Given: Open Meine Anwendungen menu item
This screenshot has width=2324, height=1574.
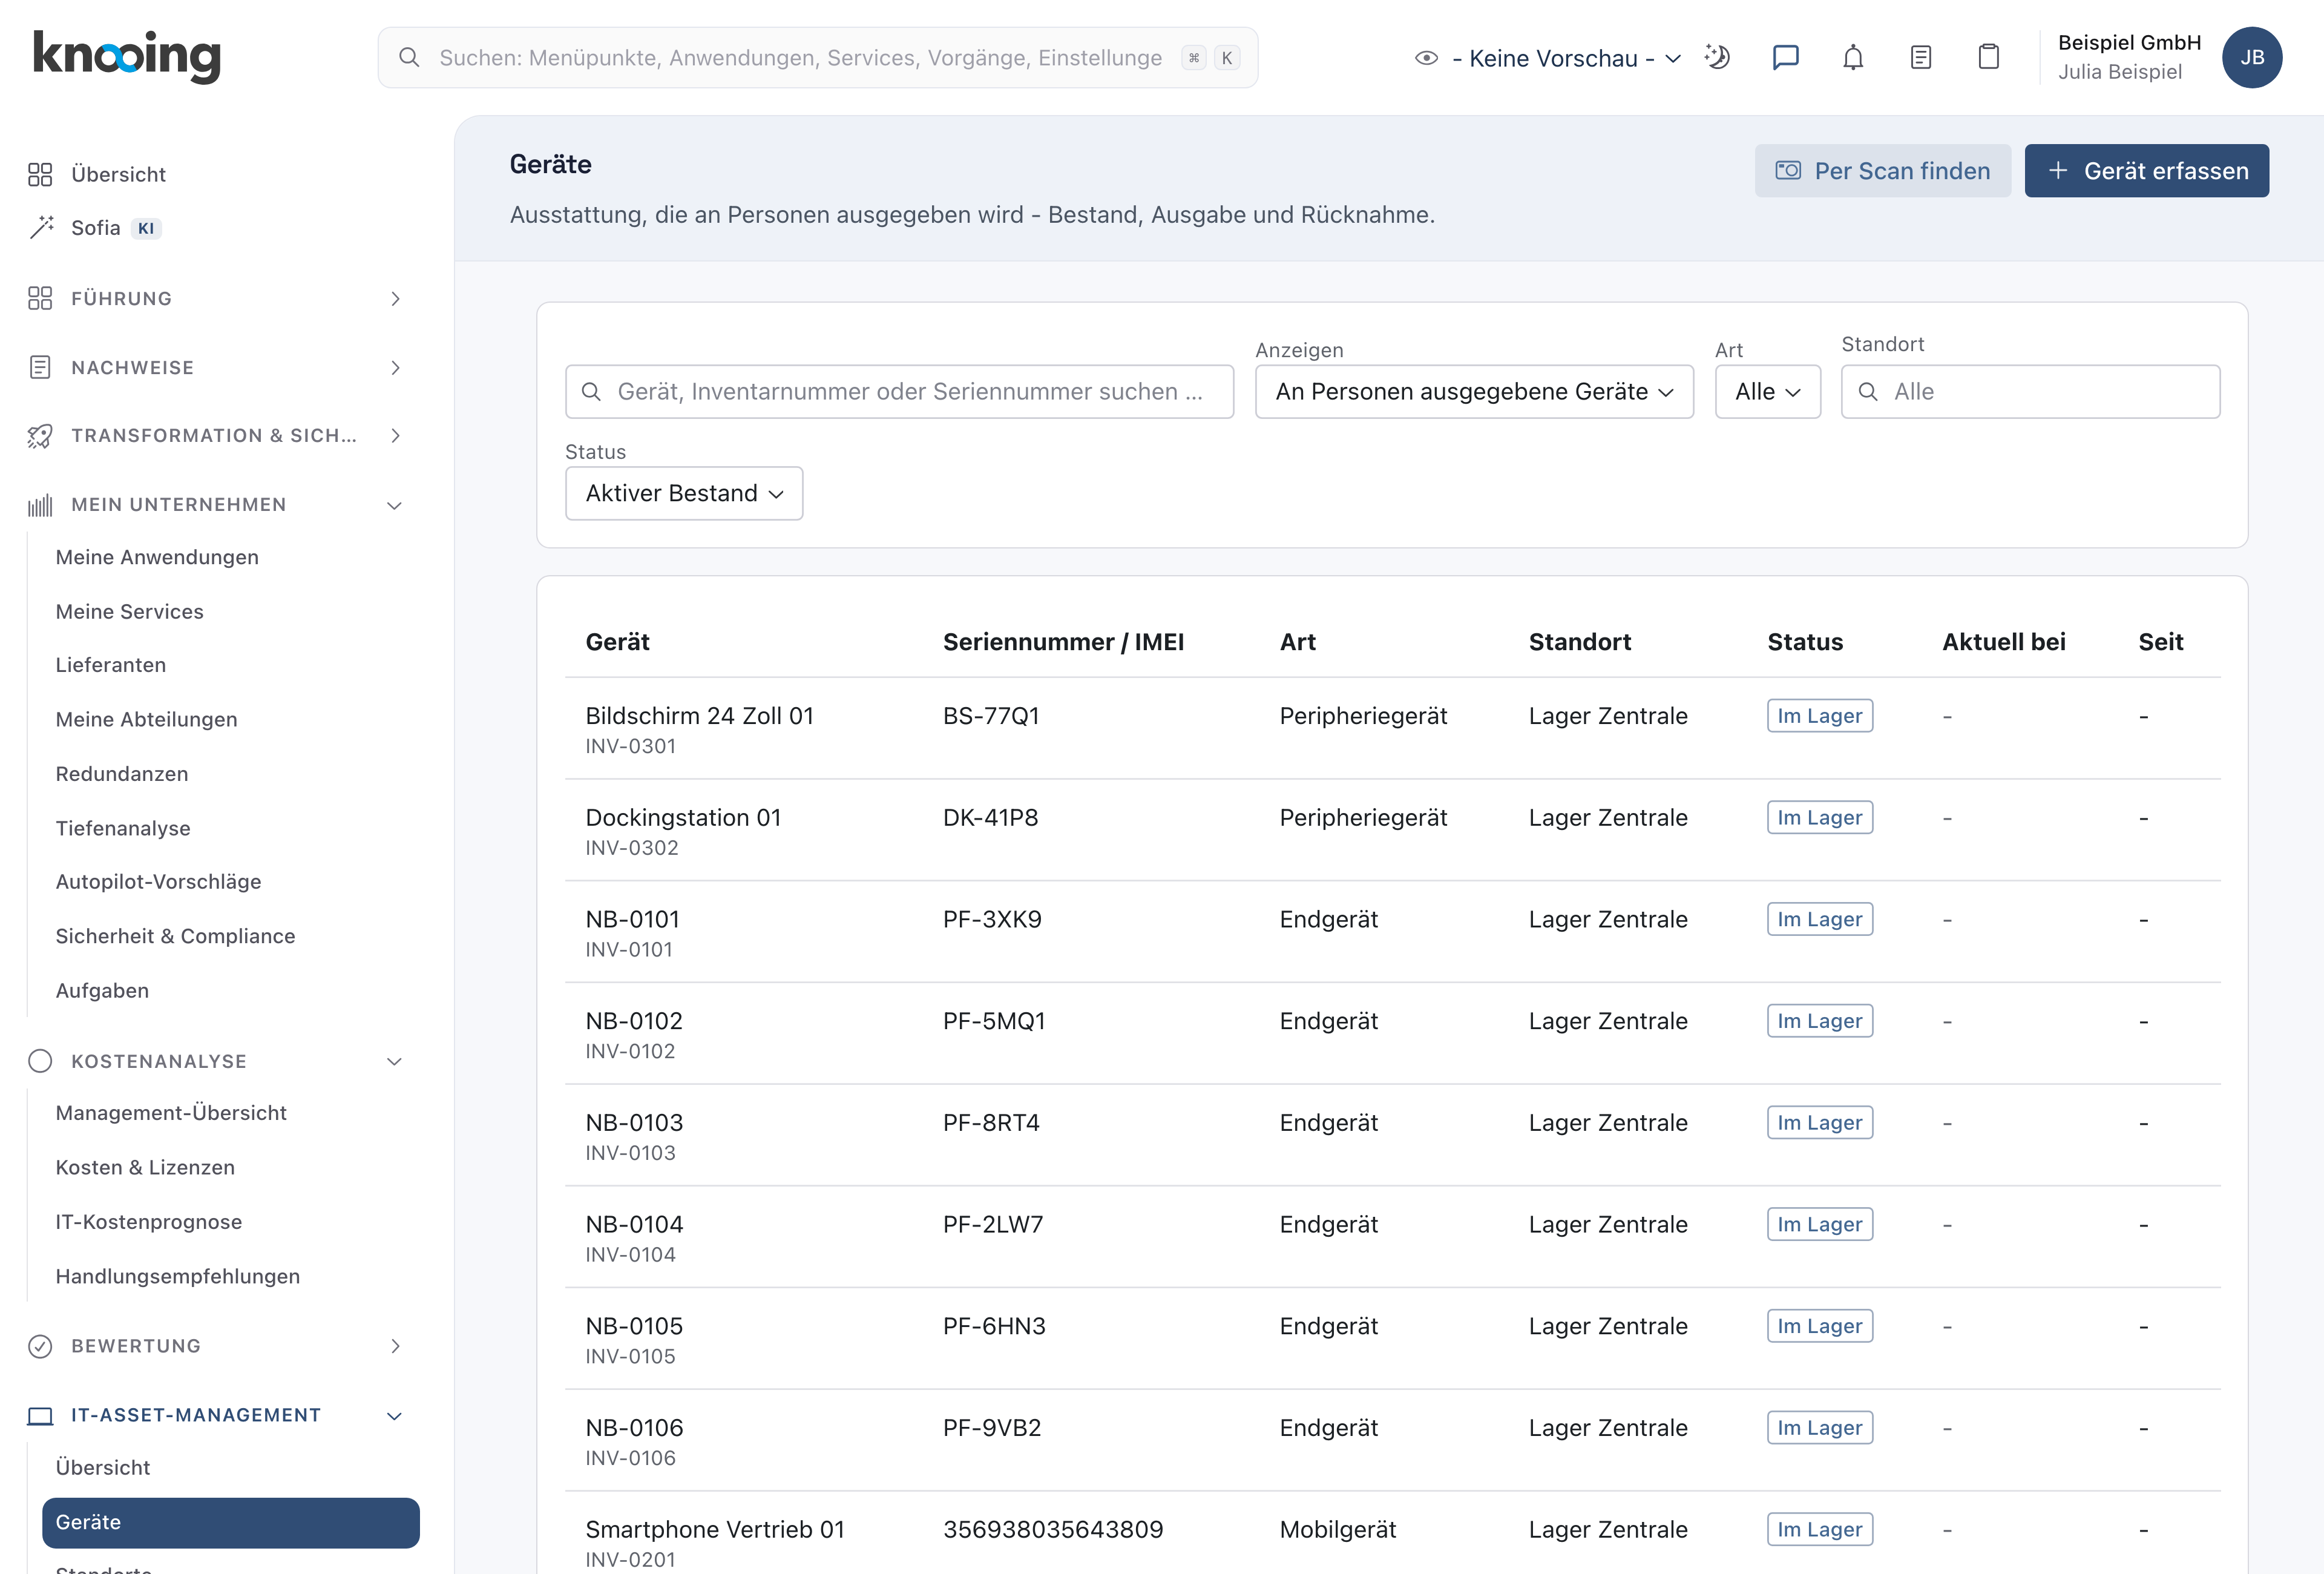Looking at the screenshot, I should 157,557.
